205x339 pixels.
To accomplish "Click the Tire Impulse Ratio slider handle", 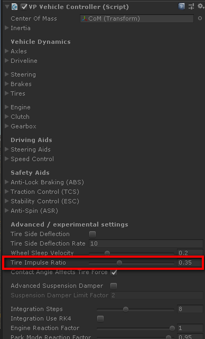I will 119,263.
